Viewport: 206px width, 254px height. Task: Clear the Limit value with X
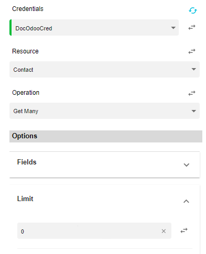coord(164,231)
